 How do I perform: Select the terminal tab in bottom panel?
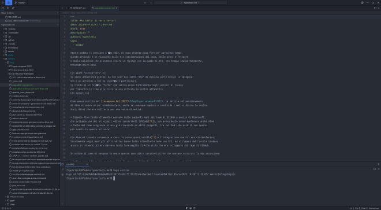click(x=77, y=164)
